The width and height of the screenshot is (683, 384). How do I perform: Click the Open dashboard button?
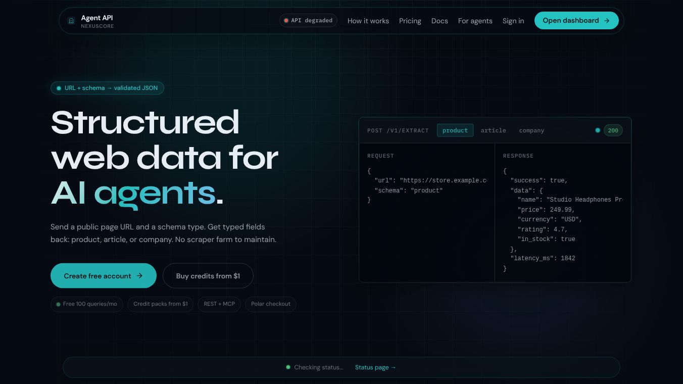(576, 21)
